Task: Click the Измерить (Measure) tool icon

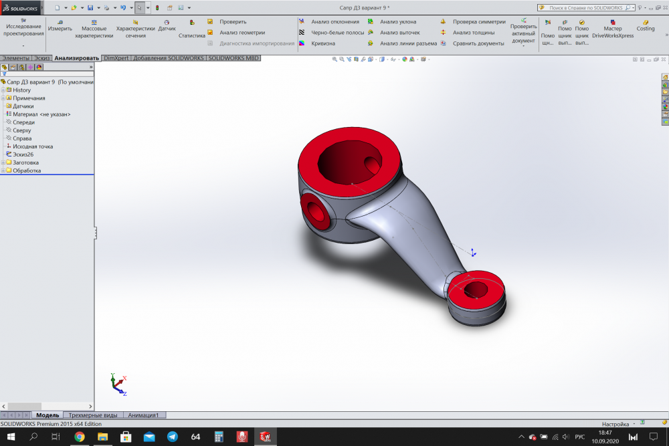Action: pyautogui.click(x=60, y=22)
